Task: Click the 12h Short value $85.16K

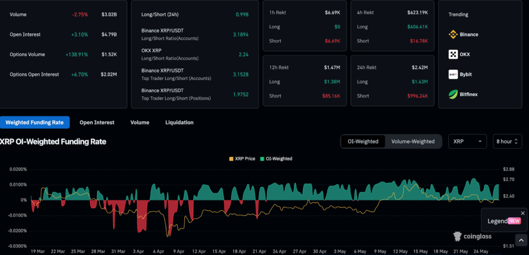Action: [x=331, y=96]
